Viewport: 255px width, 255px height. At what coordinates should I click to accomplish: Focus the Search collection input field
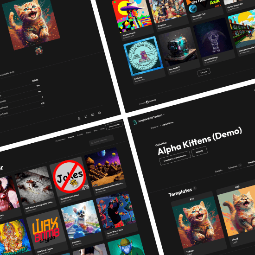click(x=102, y=140)
